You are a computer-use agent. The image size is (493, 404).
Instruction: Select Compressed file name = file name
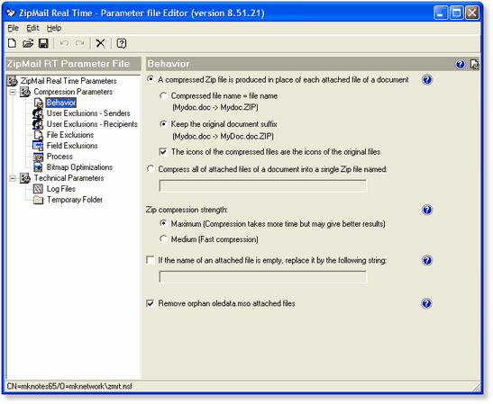163,95
